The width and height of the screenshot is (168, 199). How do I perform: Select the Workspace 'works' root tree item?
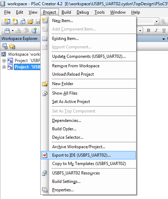click(24, 54)
